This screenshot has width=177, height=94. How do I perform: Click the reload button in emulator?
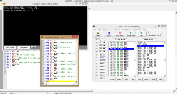109,34
